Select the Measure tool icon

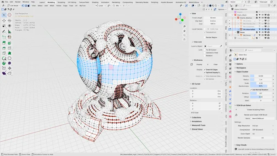[10, 32]
